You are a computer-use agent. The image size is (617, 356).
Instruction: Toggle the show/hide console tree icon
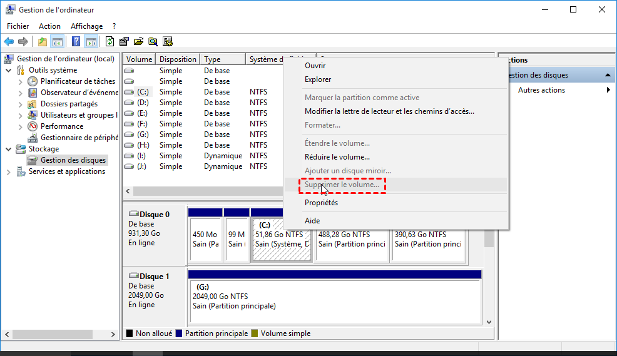(x=58, y=41)
